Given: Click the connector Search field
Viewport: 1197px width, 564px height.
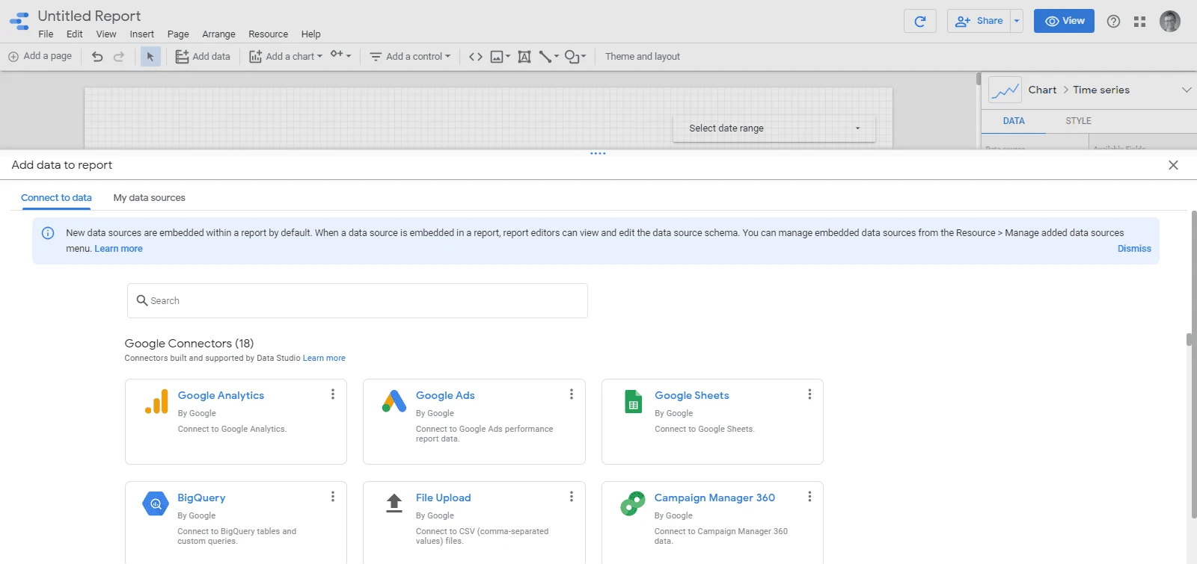Looking at the screenshot, I should (358, 301).
